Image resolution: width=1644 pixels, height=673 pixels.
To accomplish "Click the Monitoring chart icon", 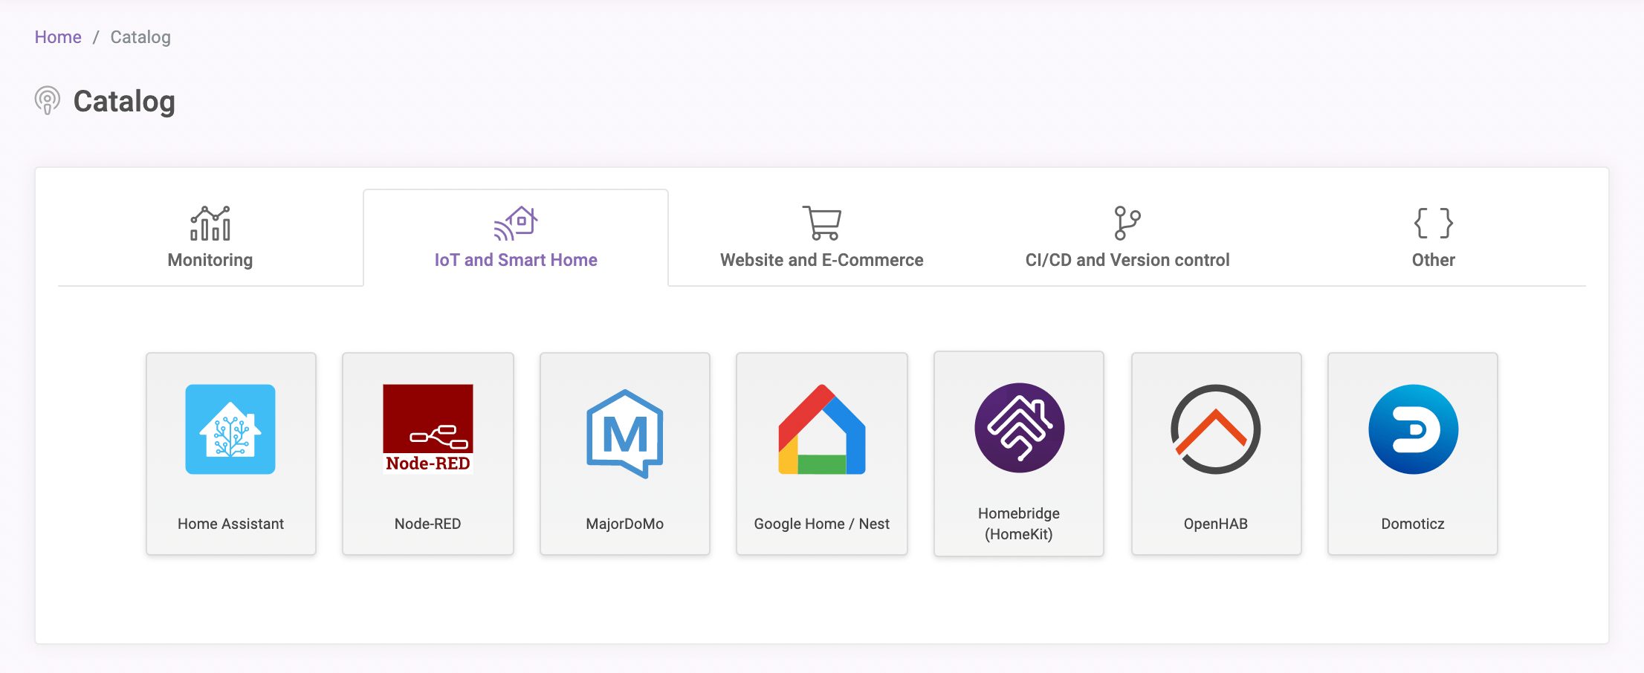I will click(x=210, y=223).
